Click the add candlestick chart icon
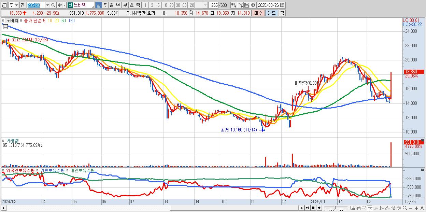This screenshot has width=426, height=212. point(234,5)
